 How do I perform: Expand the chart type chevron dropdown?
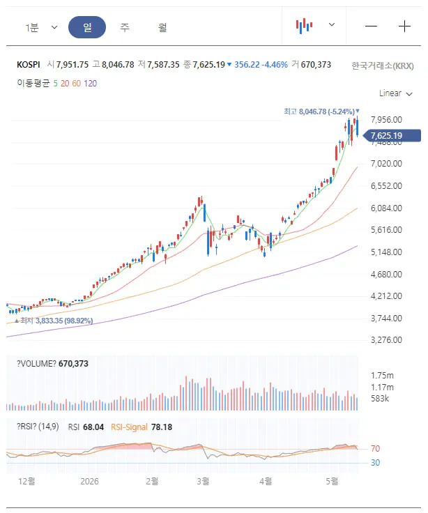coord(332,25)
